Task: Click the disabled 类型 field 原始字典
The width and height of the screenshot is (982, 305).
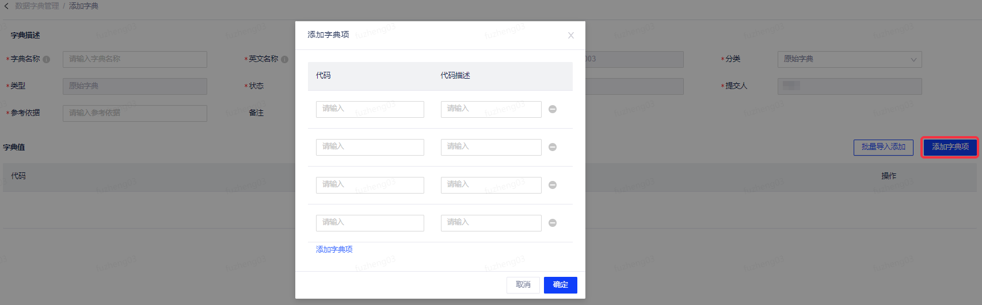Action: click(135, 86)
